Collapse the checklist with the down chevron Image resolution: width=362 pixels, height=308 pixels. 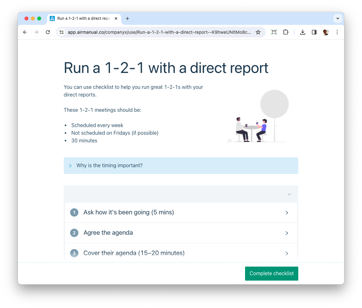pos(289,194)
